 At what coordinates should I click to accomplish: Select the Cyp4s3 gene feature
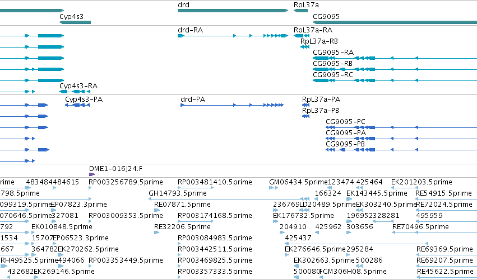tap(75, 22)
